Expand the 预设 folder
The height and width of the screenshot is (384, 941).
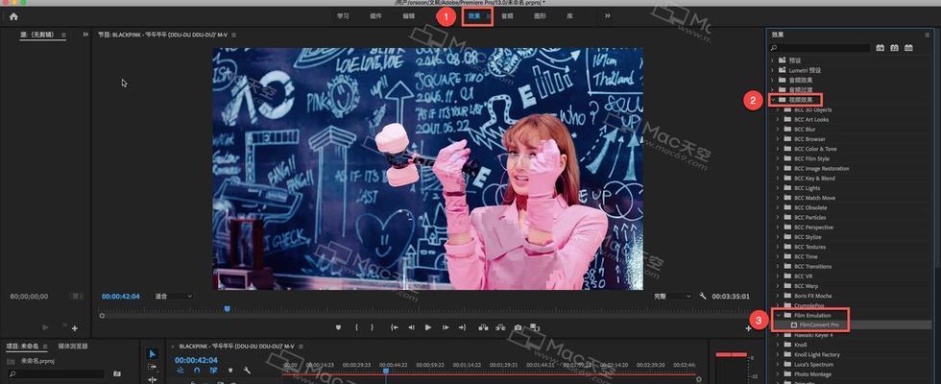774,60
